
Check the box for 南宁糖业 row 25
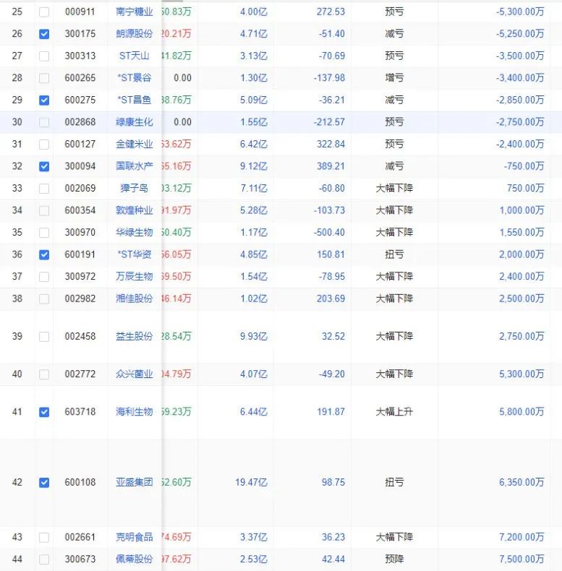coord(44,12)
